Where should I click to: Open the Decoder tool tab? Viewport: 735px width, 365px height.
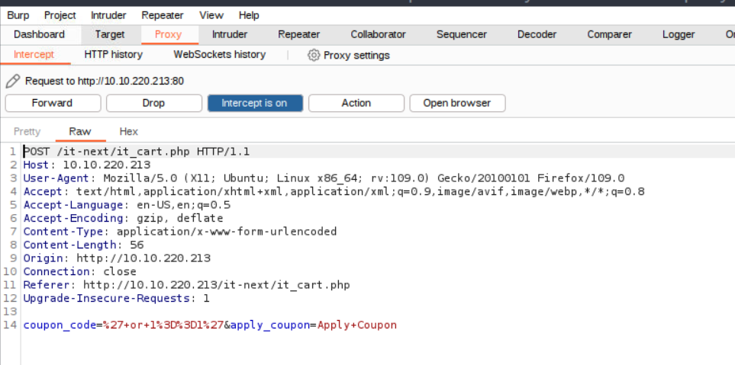(537, 34)
